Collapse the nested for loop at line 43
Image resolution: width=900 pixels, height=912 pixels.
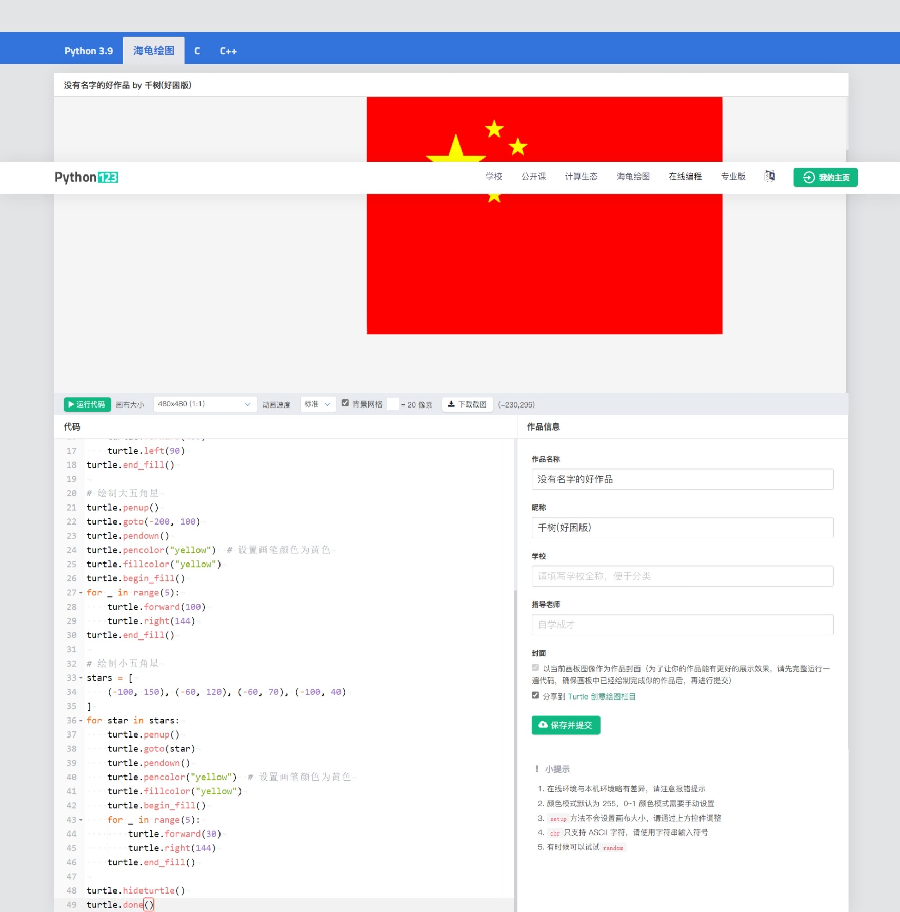click(x=81, y=820)
